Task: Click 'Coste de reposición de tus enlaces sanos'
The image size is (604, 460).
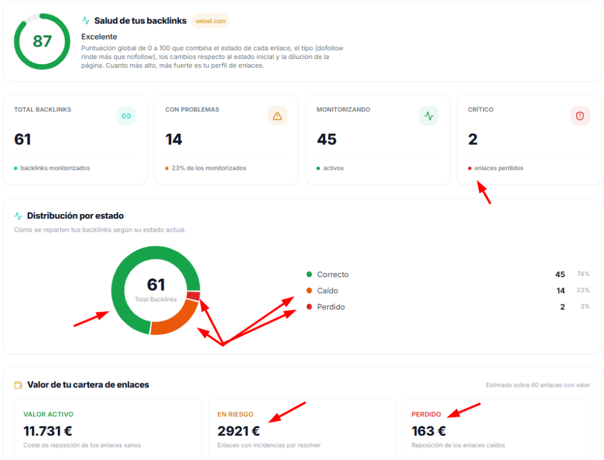Action: pyautogui.click(x=81, y=445)
